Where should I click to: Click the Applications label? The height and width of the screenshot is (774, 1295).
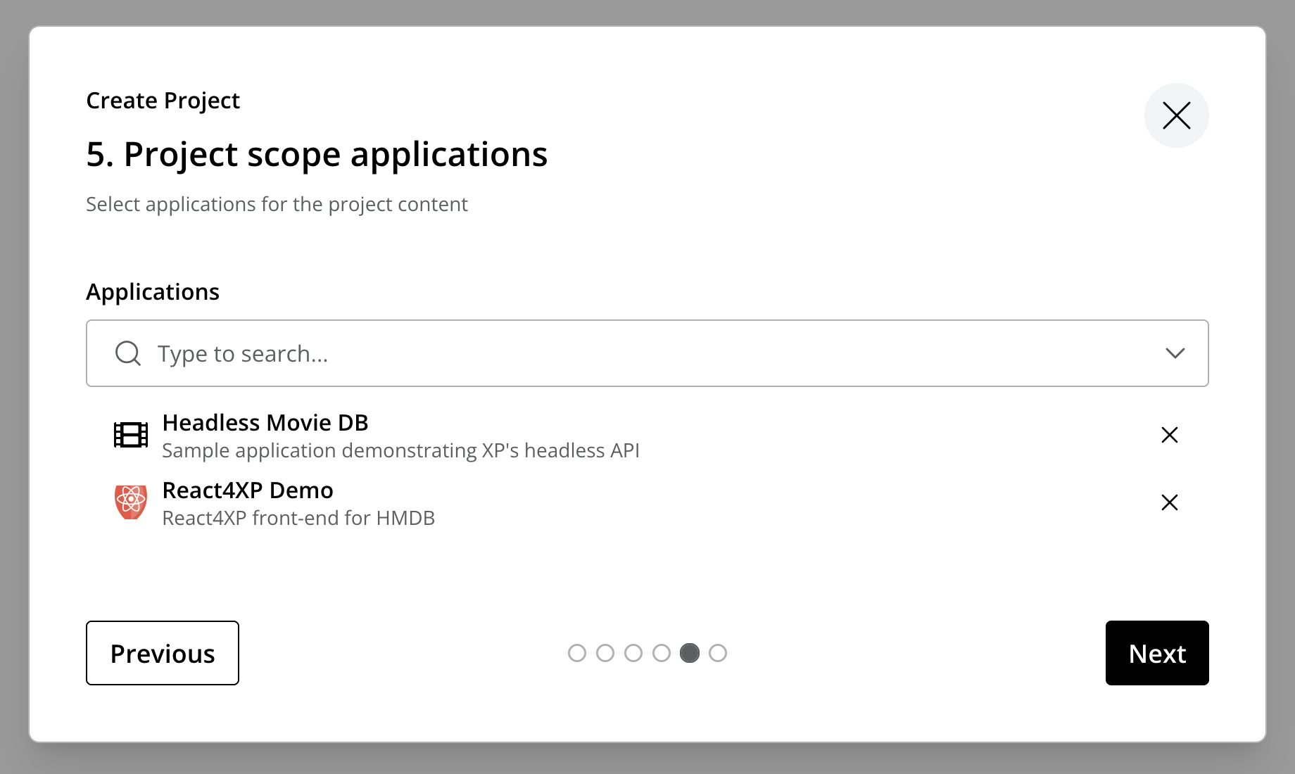click(x=153, y=292)
